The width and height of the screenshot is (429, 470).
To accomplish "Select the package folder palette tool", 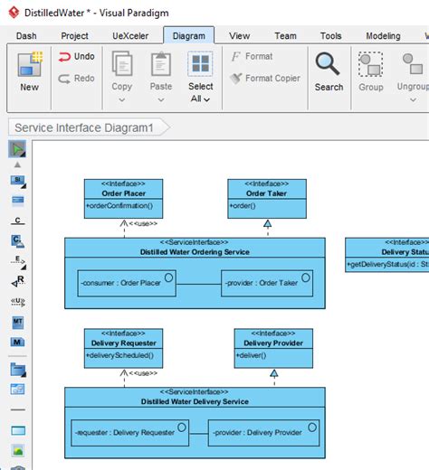I will pyautogui.click(x=18, y=370).
